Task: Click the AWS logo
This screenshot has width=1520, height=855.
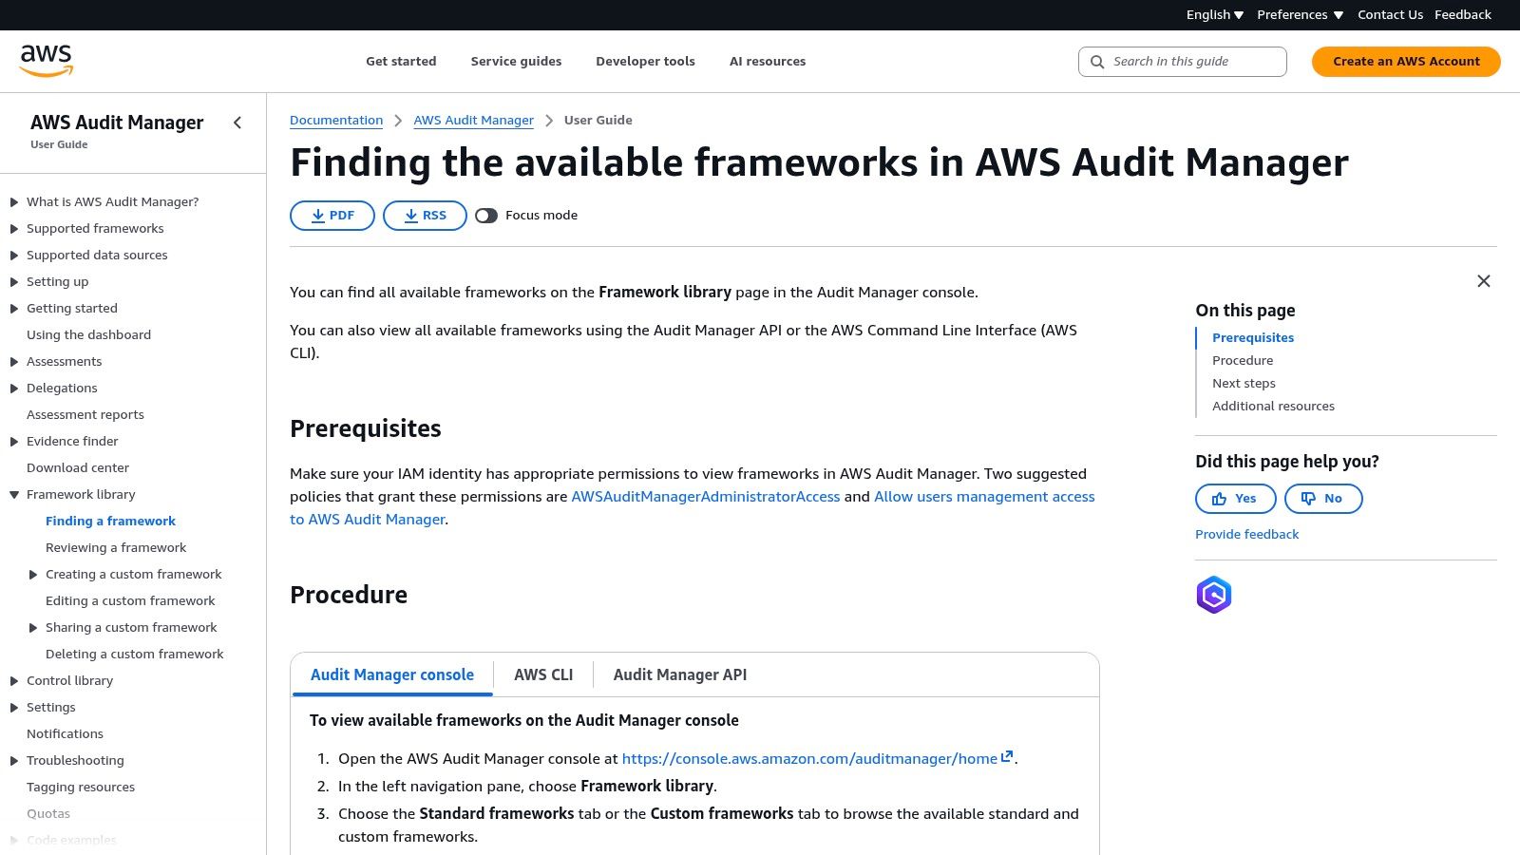Action: pos(47,60)
